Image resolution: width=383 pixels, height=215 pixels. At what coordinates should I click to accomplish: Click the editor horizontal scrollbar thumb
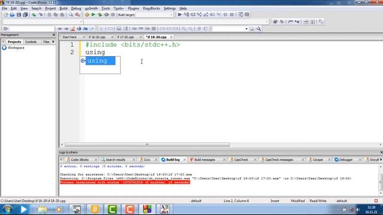(147, 145)
